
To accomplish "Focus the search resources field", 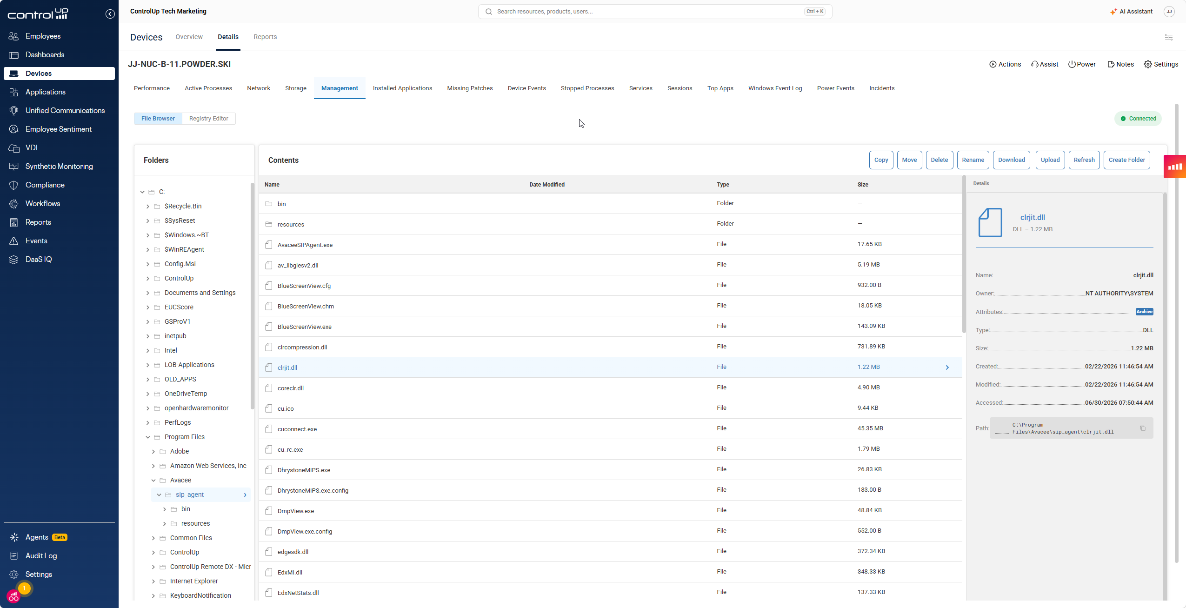I will 655,12.
